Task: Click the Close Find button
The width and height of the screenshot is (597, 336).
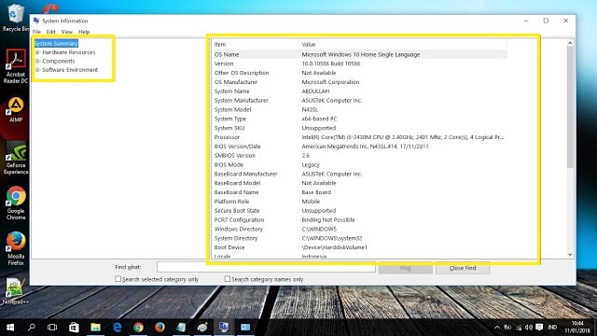Action: (463, 268)
